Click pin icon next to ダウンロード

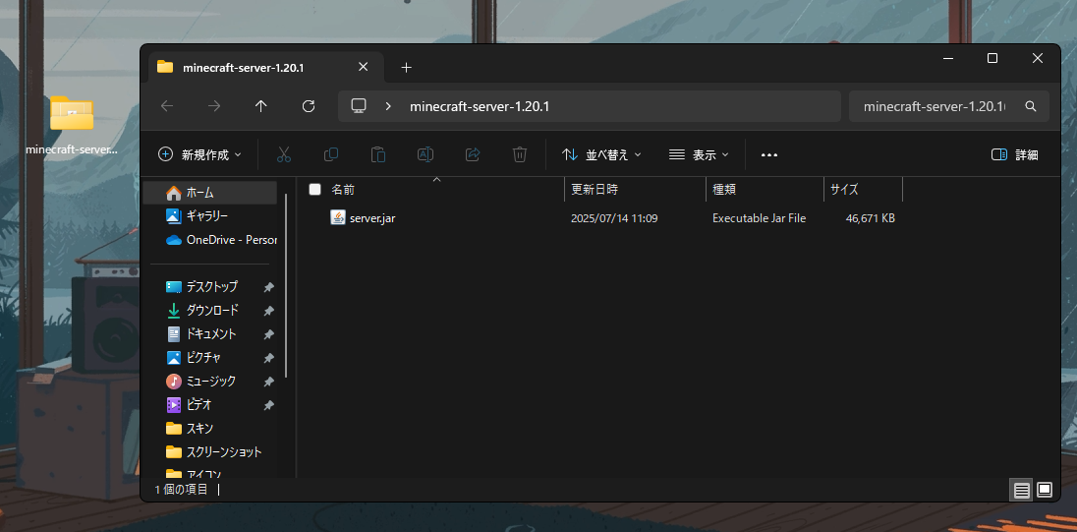tap(268, 311)
